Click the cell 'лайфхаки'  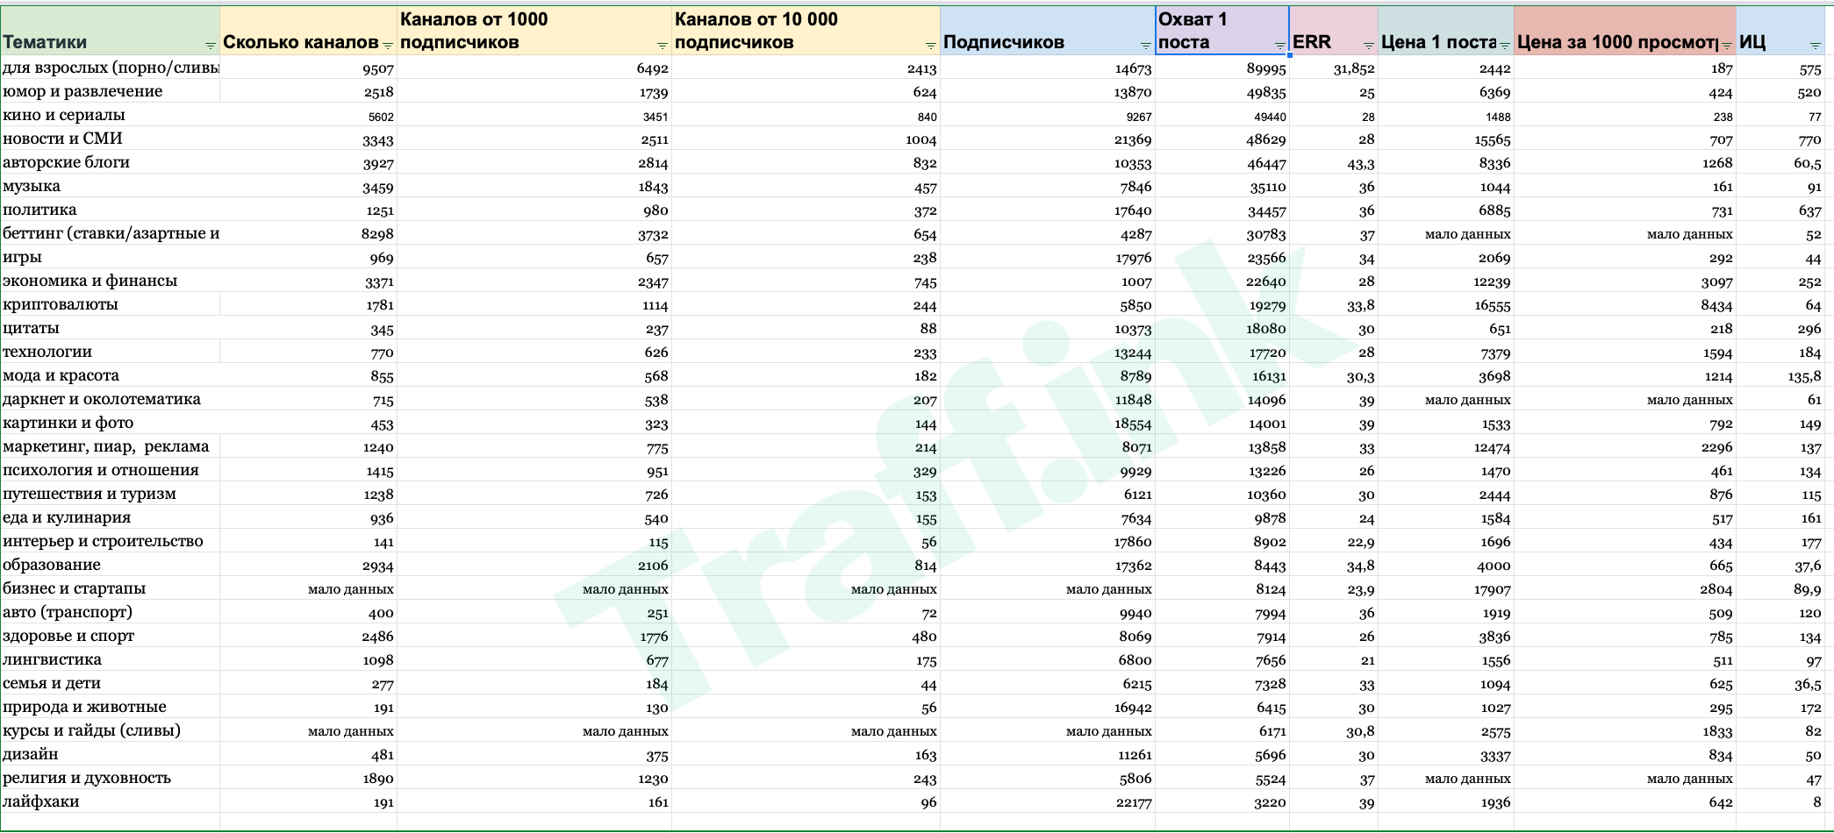110,801
